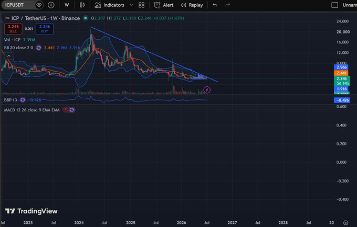
Task: Collapse the indicator legend with chevron
Action: [x=8, y=56]
